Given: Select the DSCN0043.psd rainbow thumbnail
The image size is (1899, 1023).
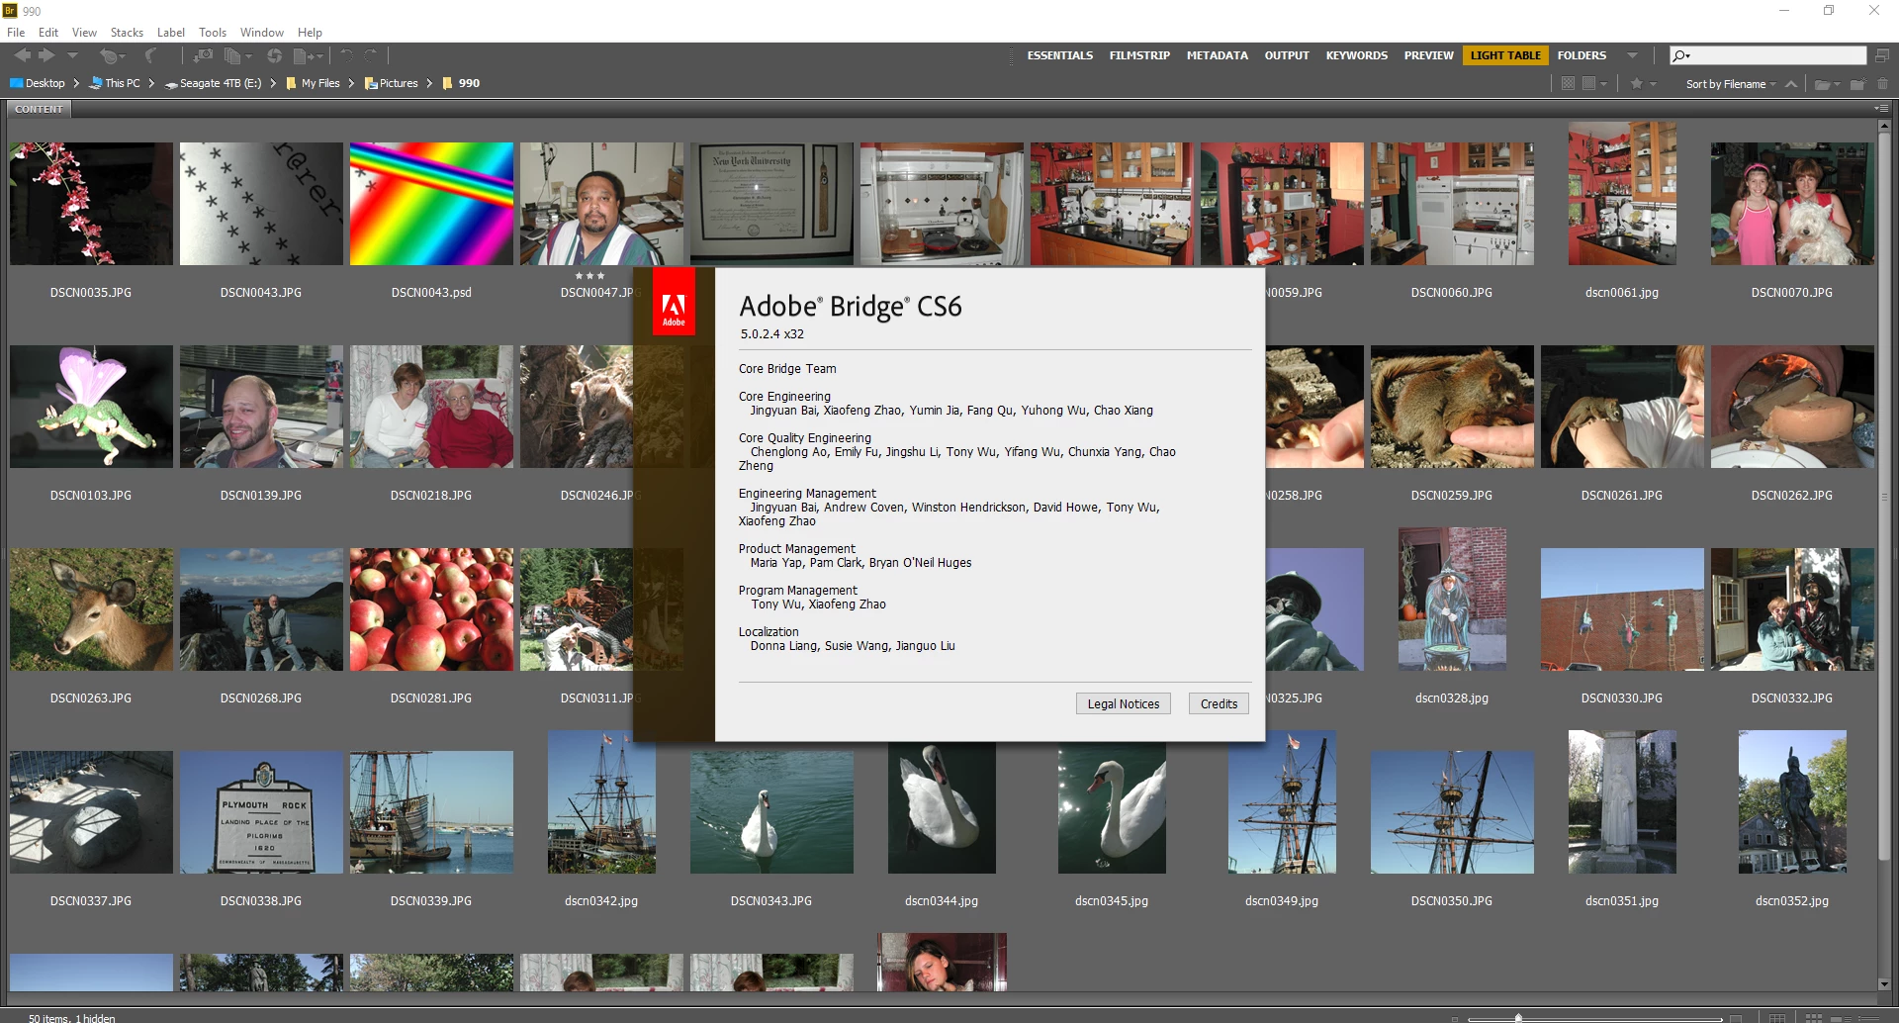Looking at the screenshot, I should tap(431, 204).
